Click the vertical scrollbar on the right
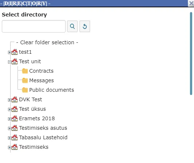Viewport: 194px width, 163px height. click(191, 53)
